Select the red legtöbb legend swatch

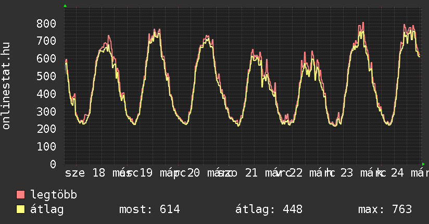tap(21, 195)
